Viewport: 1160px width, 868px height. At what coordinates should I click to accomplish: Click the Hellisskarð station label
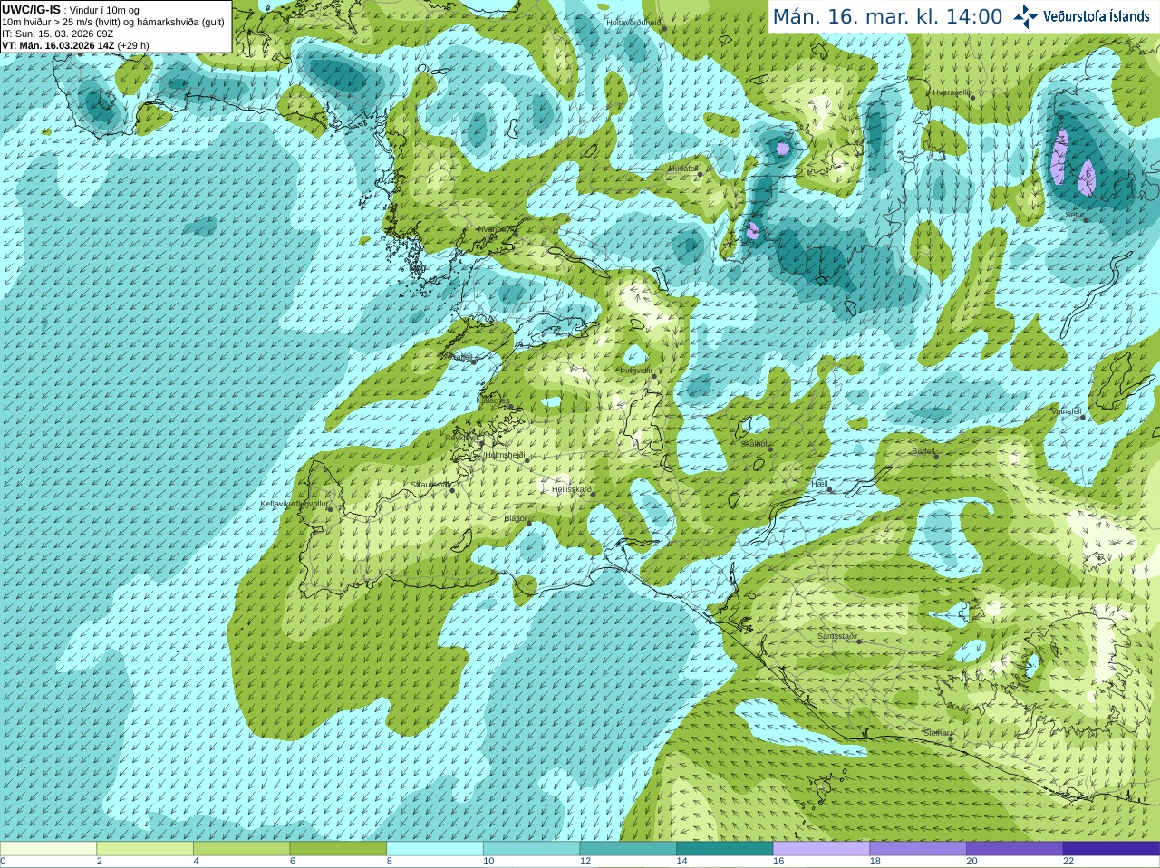coord(572,489)
